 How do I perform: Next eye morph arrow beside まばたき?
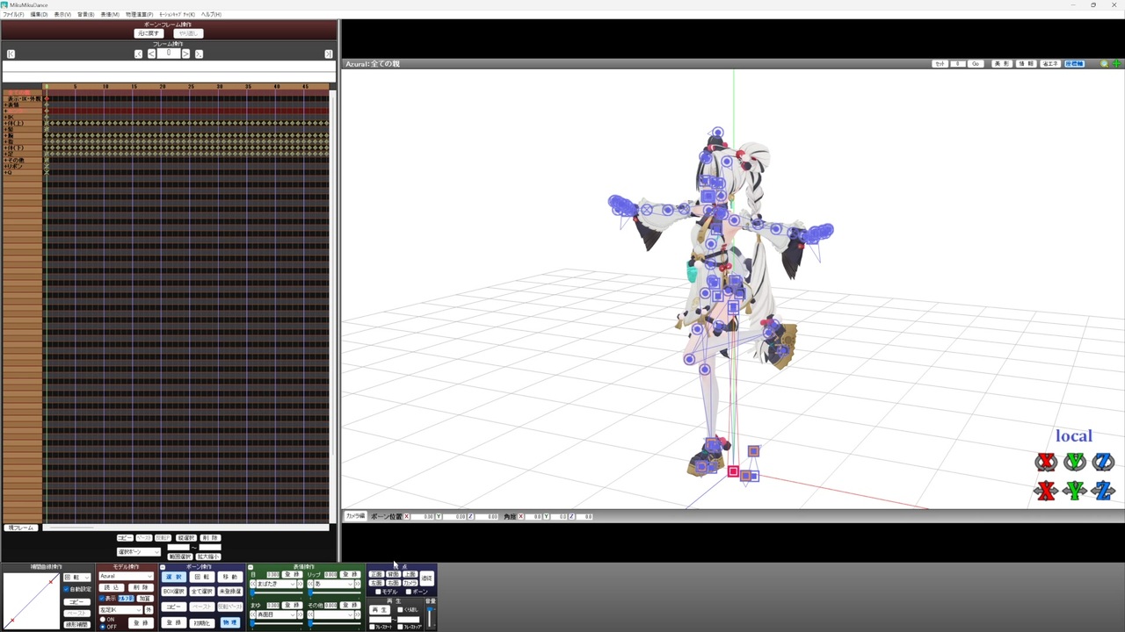pyautogui.click(x=299, y=584)
